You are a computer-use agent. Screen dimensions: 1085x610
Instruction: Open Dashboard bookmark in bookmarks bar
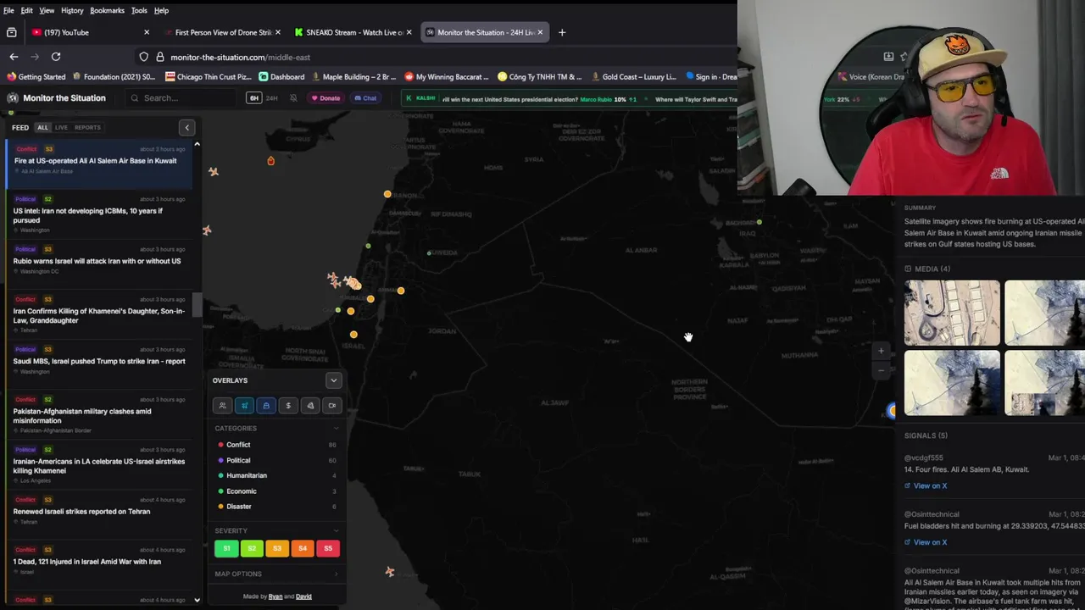[281, 76]
